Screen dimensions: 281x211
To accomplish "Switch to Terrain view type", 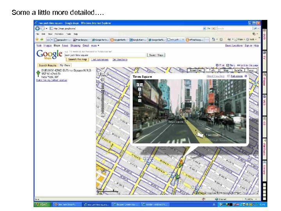I will pos(251,70).
